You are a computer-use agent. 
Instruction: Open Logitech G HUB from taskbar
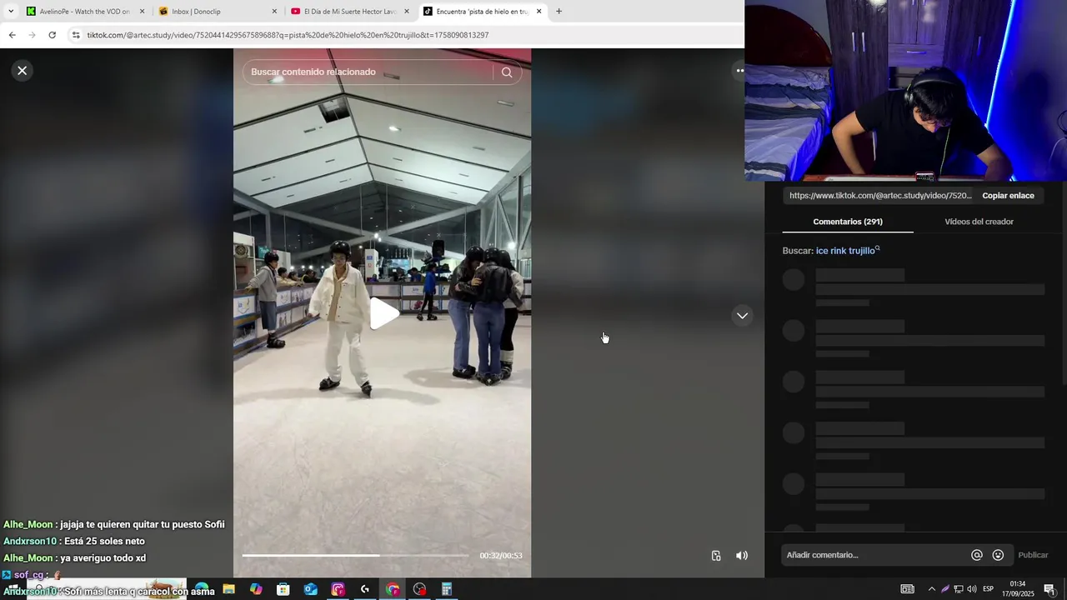click(365, 589)
